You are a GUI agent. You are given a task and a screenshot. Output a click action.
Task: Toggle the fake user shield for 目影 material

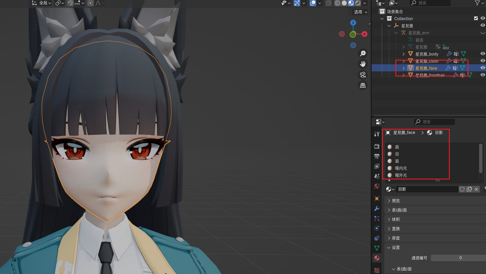coord(462,189)
